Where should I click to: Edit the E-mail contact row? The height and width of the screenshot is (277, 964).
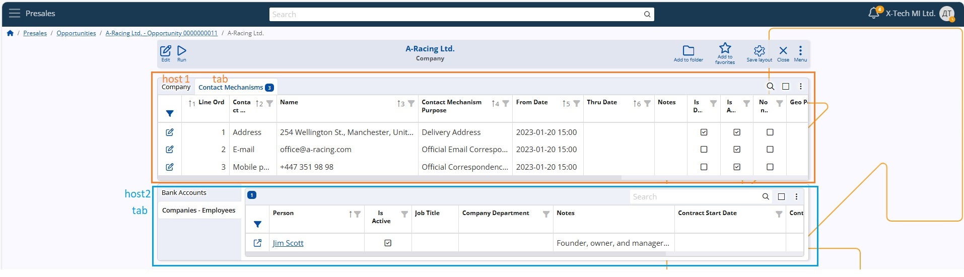point(170,150)
